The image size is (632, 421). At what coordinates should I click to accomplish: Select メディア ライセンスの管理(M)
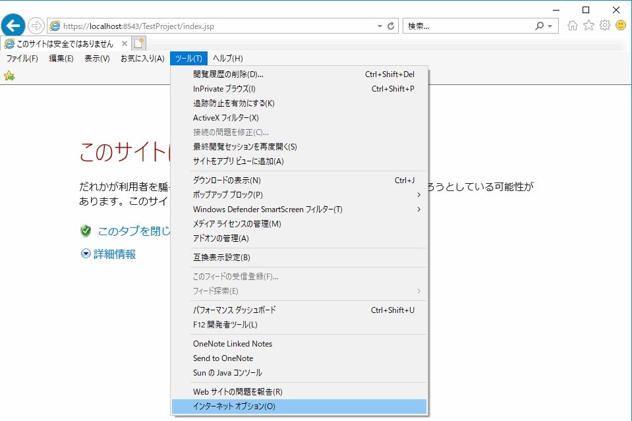[299, 224]
